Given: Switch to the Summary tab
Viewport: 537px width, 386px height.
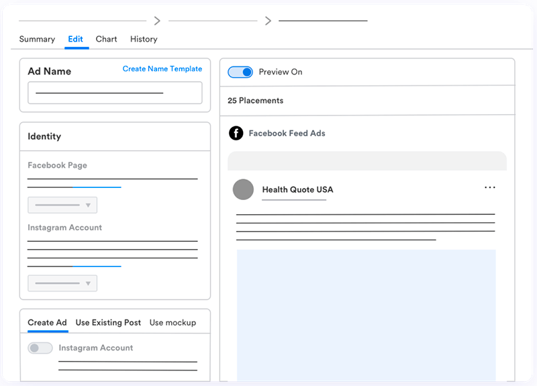Looking at the screenshot, I should 37,39.
